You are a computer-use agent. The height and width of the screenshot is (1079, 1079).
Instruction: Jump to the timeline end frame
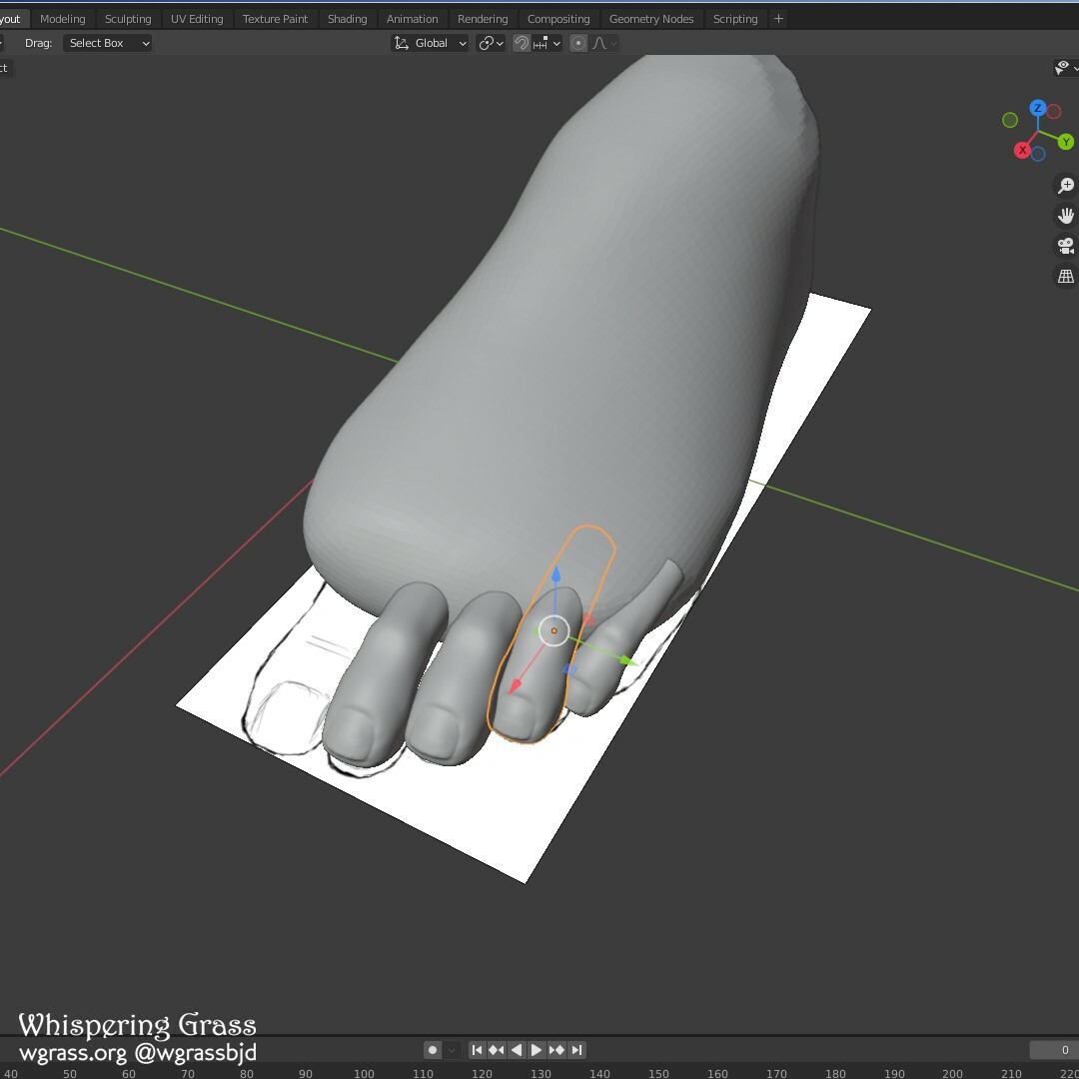coord(576,1050)
